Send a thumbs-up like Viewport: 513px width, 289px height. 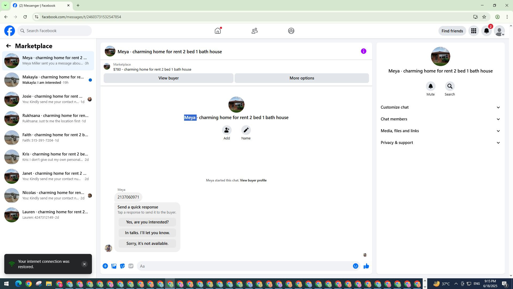pos(366,266)
